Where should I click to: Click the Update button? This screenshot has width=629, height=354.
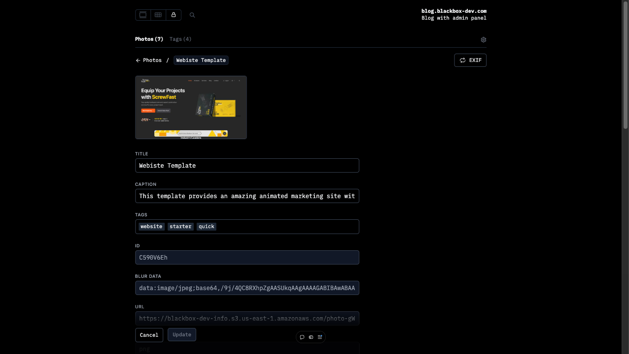pos(182,335)
